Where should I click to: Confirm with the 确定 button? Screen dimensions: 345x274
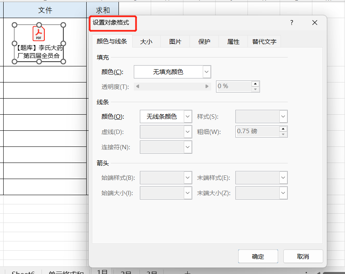click(258, 256)
